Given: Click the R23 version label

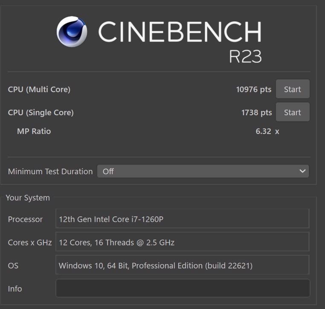Looking at the screenshot, I should pyautogui.click(x=245, y=56).
